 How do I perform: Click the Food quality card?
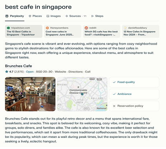click(x=134, y=82)
